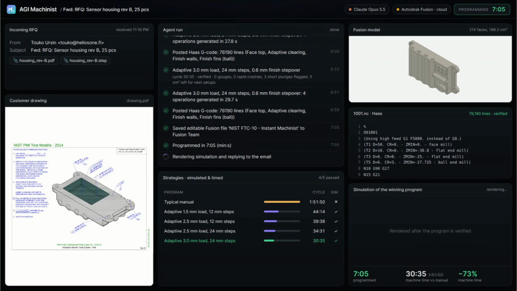Click pass checkmark for Adaptive 2.5 mm, 12 mm steps
The width and height of the screenshot is (517, 291).
tap(336, 221)
